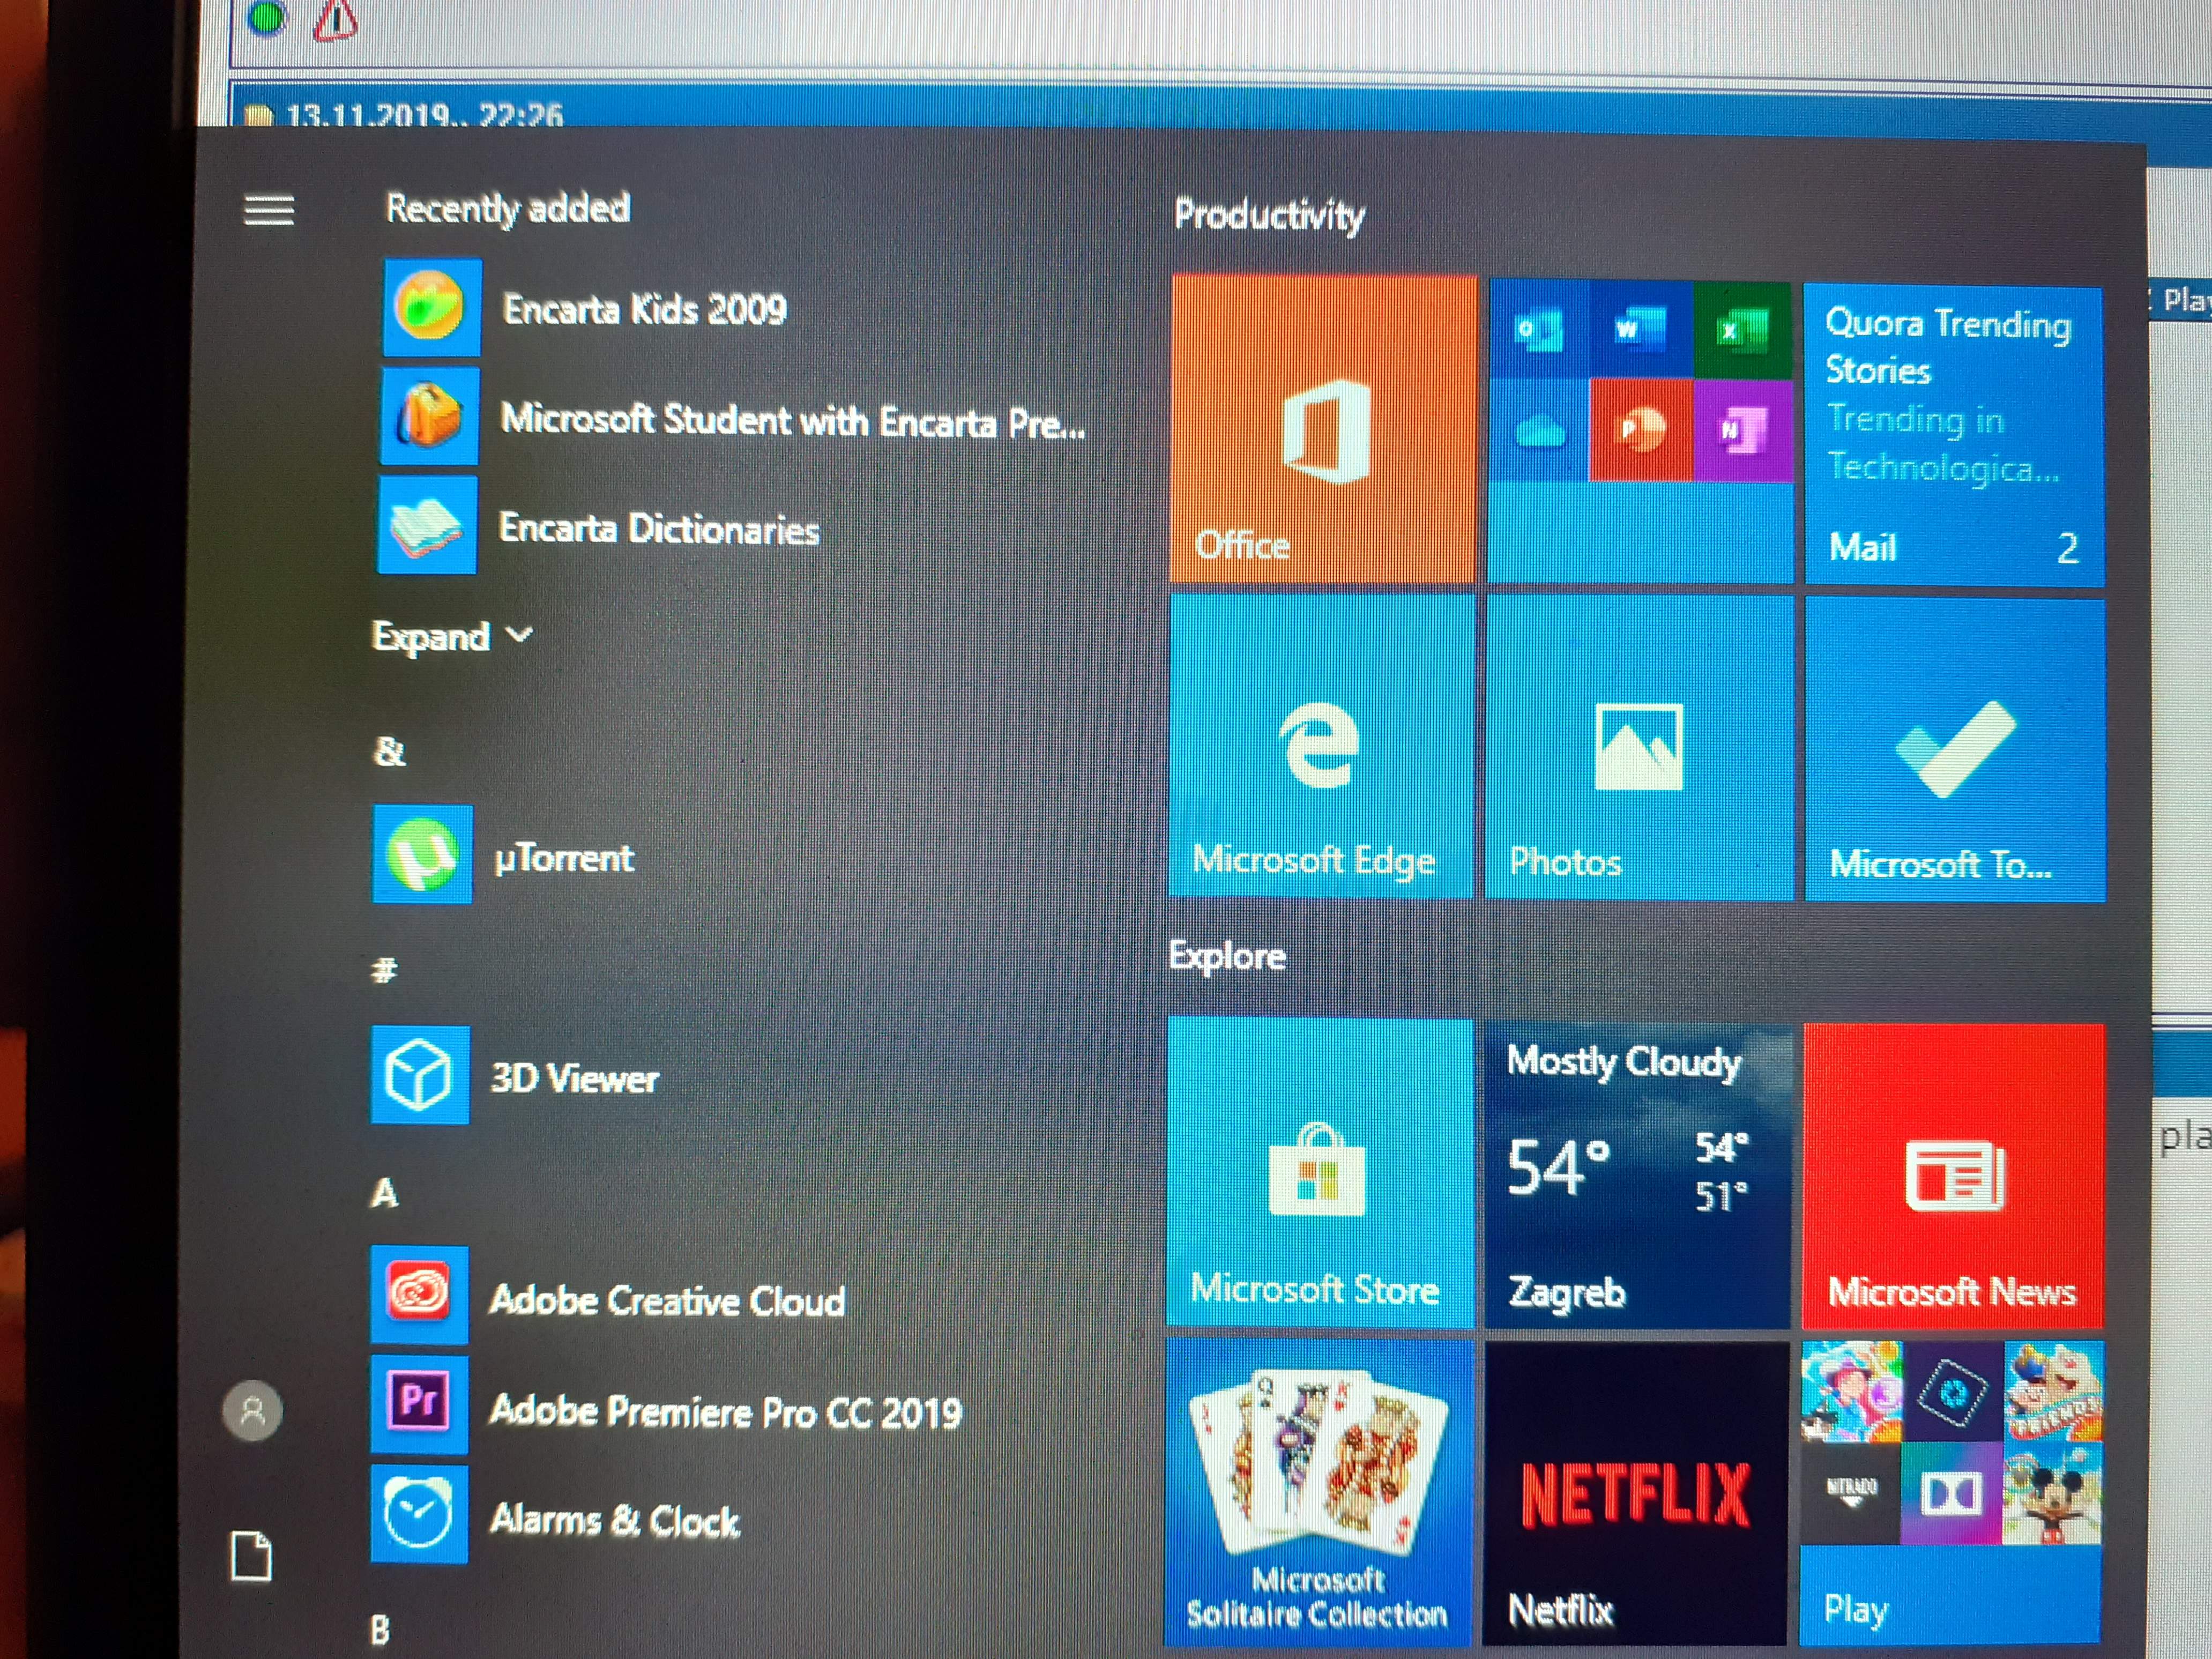
Task: Open the hamburger menu in Start
Action: (268, 210)
